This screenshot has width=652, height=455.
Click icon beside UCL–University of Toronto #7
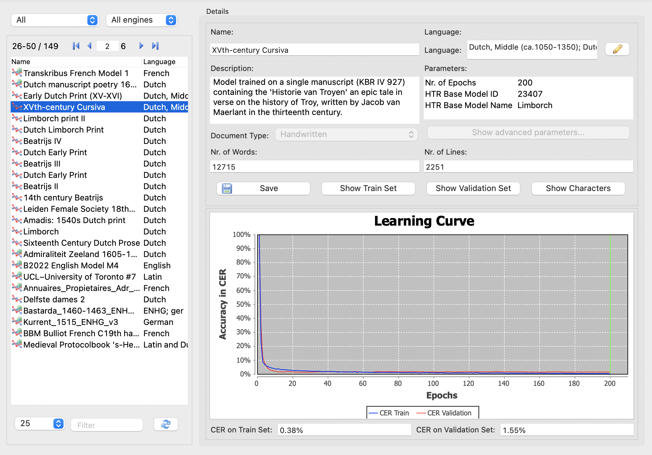pyautogui.click(x=17, y=276)
